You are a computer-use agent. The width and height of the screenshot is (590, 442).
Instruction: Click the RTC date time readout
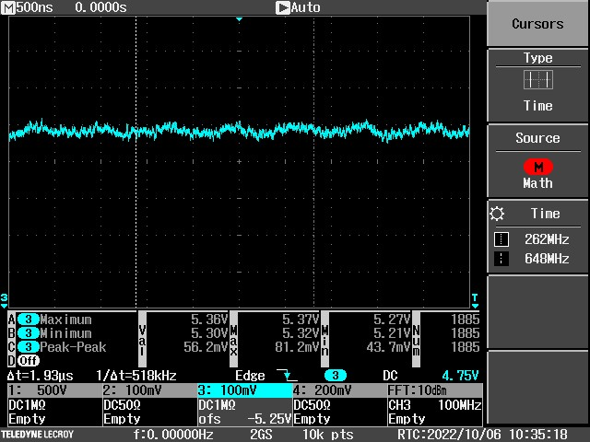point(482,435)
